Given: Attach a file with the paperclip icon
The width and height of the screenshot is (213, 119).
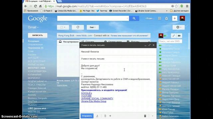Looking at the screenshot, I should (x=105, y=116).
